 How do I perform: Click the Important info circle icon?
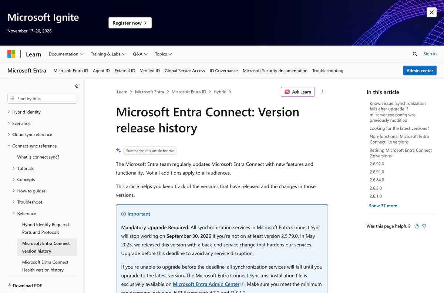tap(124, 214)
